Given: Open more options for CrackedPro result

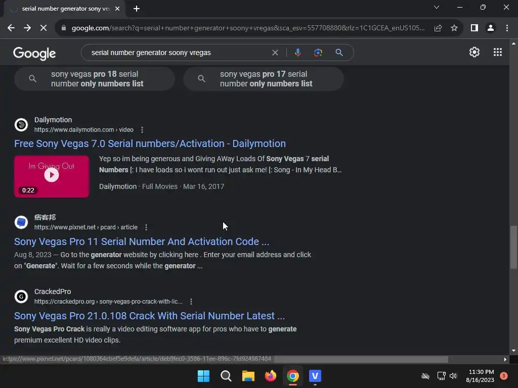Looking at the screenshot, I should pos(191,302).
